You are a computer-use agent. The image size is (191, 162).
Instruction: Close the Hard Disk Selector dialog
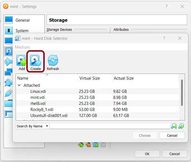pyautogui.click(x=180, y=38)
